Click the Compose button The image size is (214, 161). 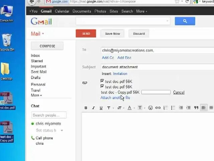[x=47, y=46]
